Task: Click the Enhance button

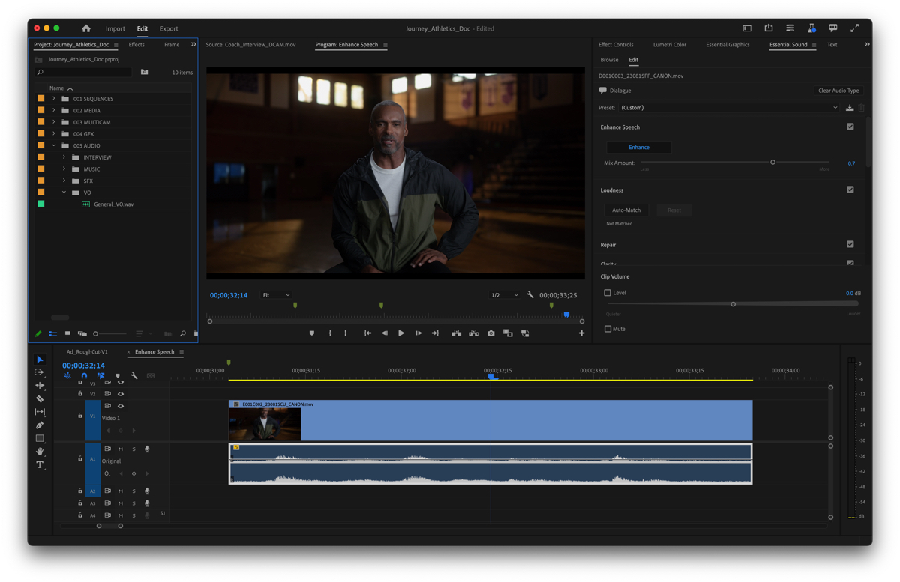Action: pos(638,148)
